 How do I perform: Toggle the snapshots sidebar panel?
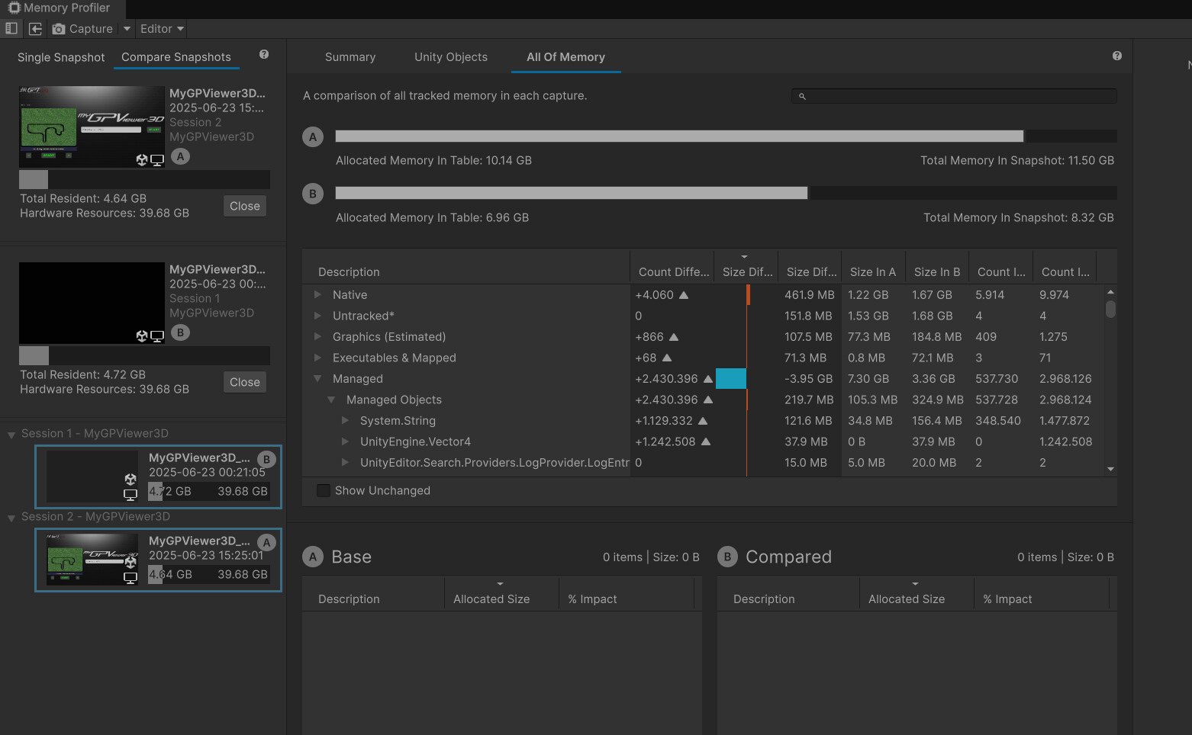click(11, 28)
